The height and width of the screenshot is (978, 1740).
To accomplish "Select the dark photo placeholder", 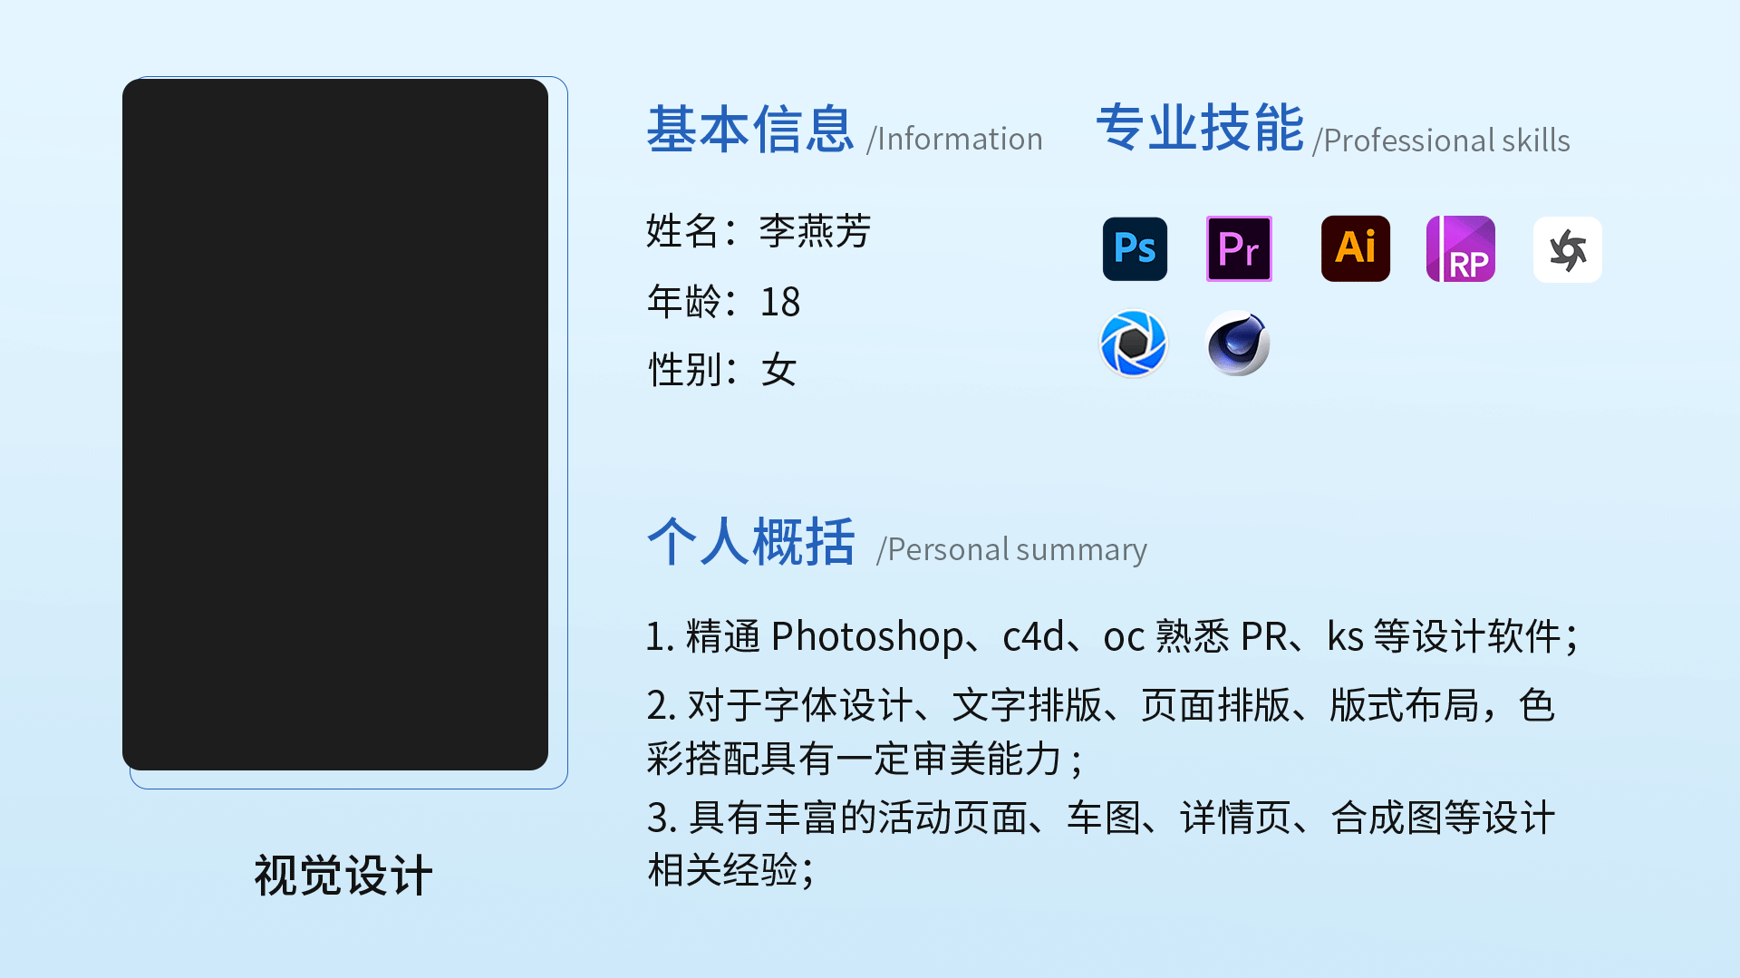I will click(x=335, y=424).
